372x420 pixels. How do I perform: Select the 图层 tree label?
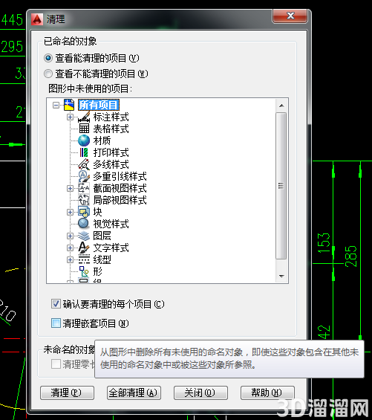(x=102, y=236)
